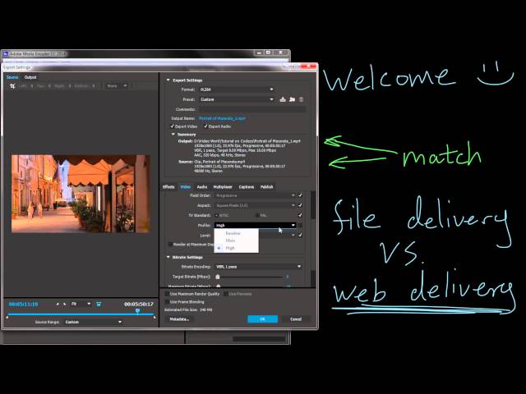Viewport: 526px width, 394px height.
Task: Switch to the Multiplexer tab
Action: pyautogui.click(x=223, y=187)
